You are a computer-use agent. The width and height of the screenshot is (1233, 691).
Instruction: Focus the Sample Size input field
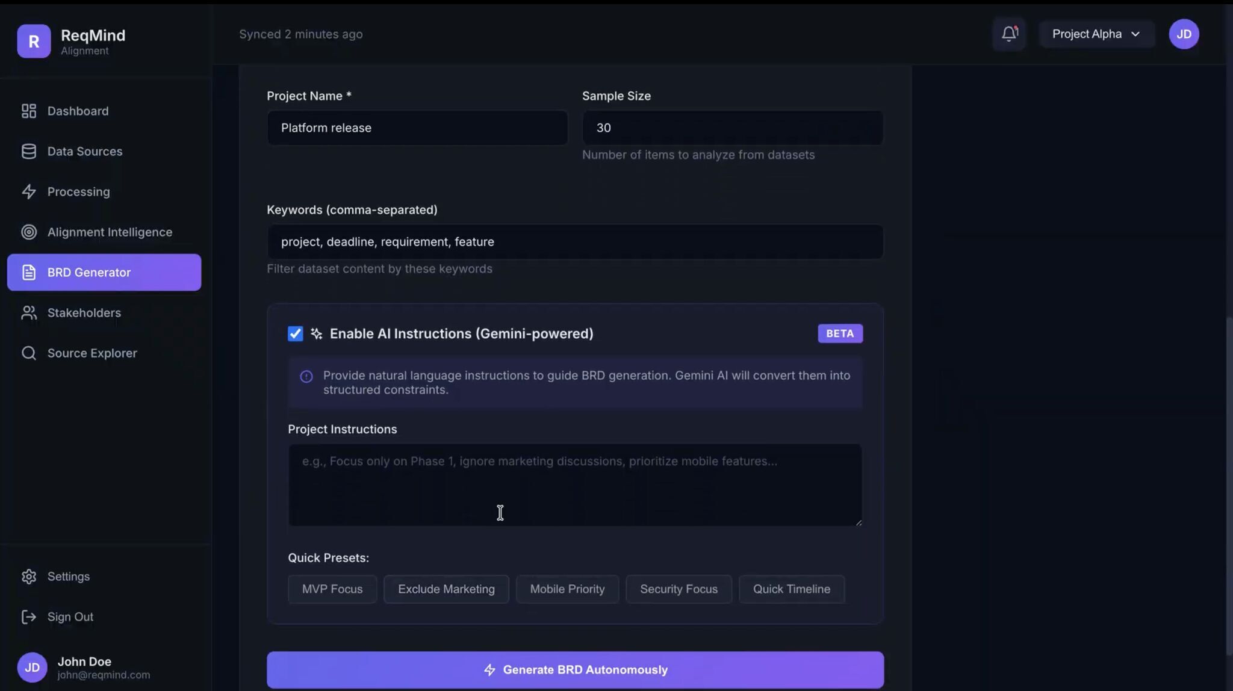[x=733, y=128]
